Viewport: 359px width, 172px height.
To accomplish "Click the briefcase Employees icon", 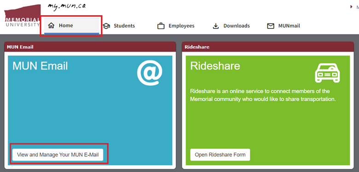I will pos(161,26).
